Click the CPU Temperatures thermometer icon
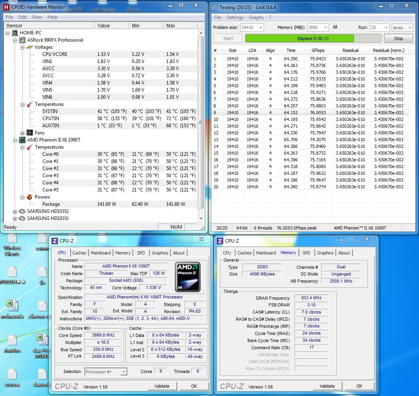This screenshot has height=396, width=419. point(30,147)
